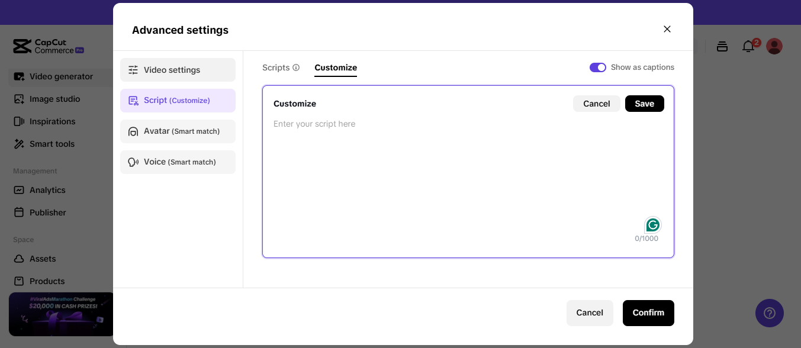Toggle Show as captions switch
This screenshot has width=801, height=348.
(597, 67)
